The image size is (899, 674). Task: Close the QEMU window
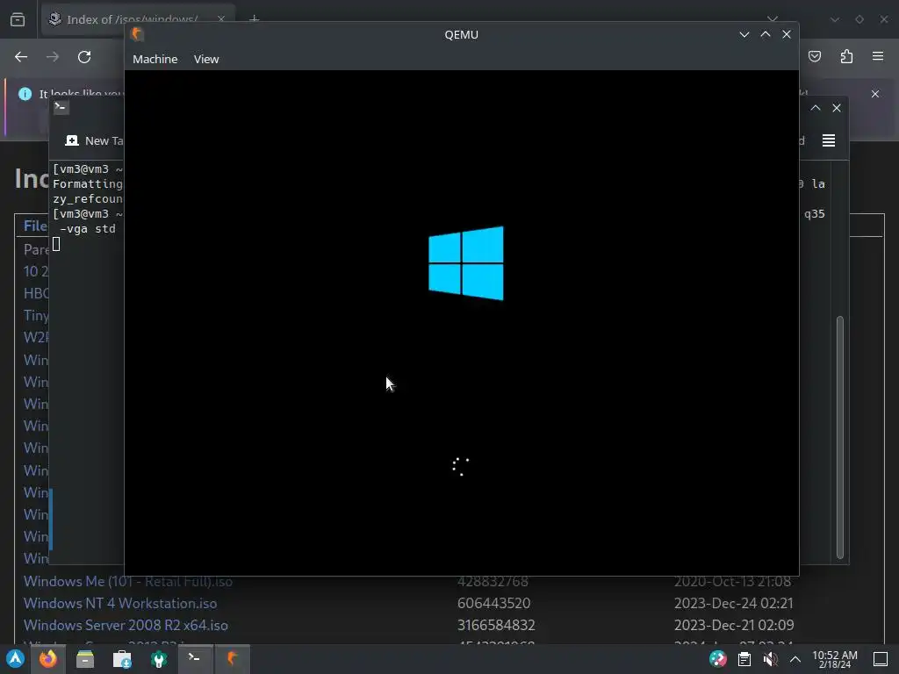coord(787,34)
